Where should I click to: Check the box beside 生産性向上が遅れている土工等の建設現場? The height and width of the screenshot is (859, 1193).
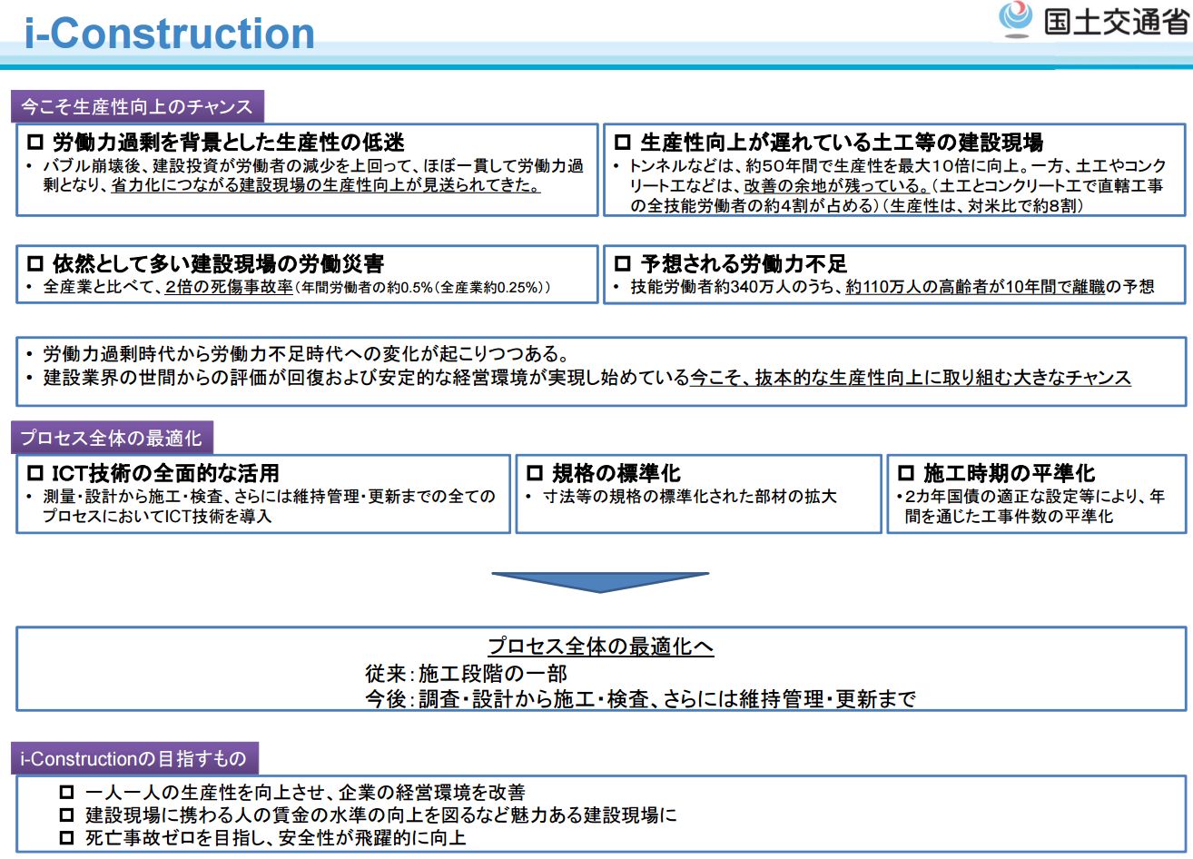pos(622,143)
